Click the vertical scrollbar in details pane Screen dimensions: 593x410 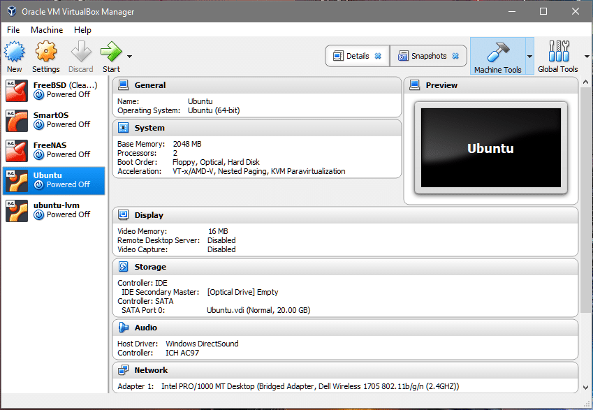pyautogui.click(x=585, y=210)
